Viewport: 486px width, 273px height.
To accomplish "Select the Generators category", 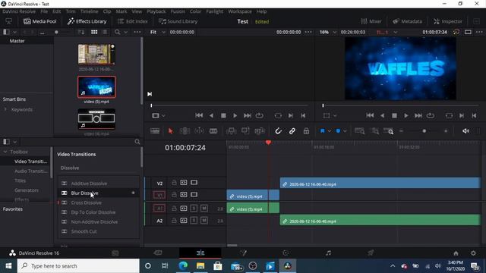I will (27, 190).
